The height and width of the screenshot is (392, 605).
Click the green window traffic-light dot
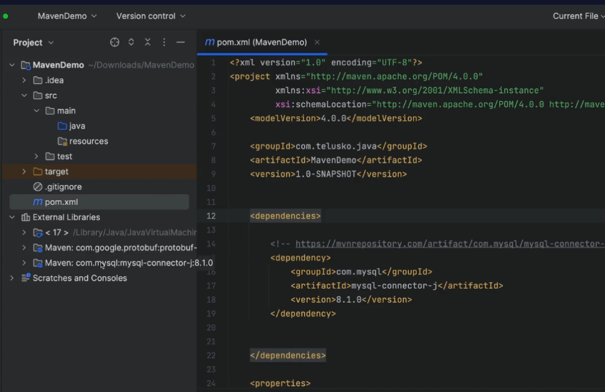(5, 16)
